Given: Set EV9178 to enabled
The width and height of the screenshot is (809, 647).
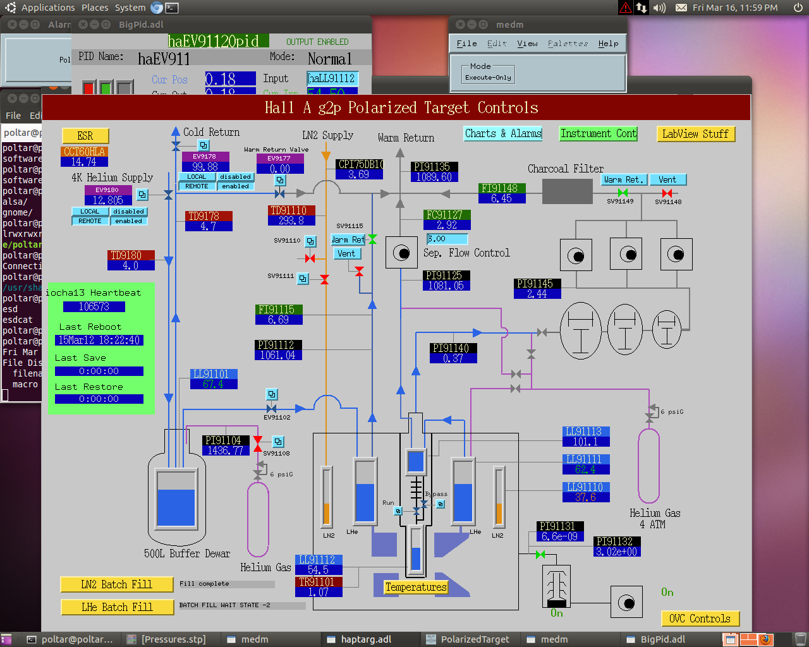Looking at the screenshot, I should pos(236,186).
